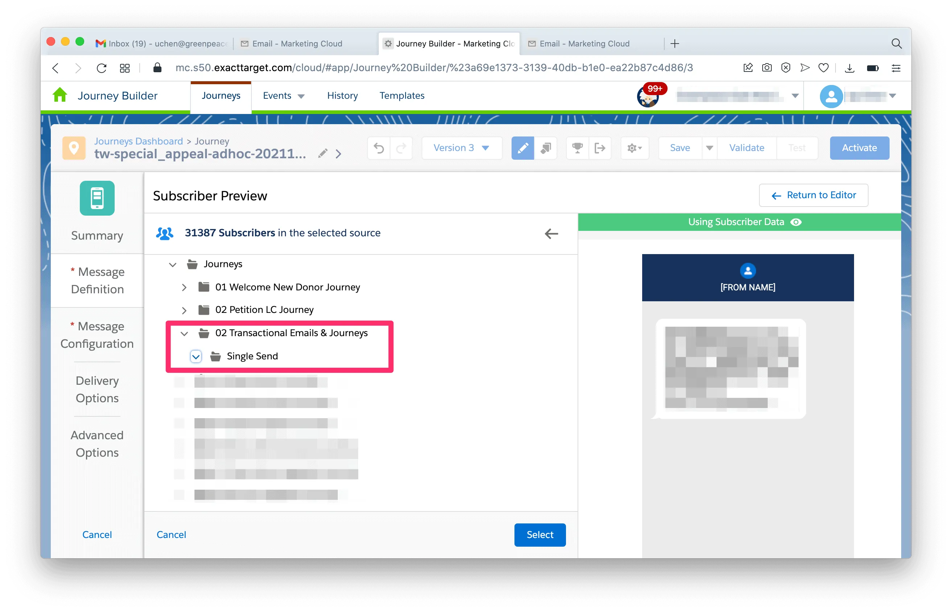Collapse the Journeys root folder
952x612 pixels.
[x=172, y=264]
